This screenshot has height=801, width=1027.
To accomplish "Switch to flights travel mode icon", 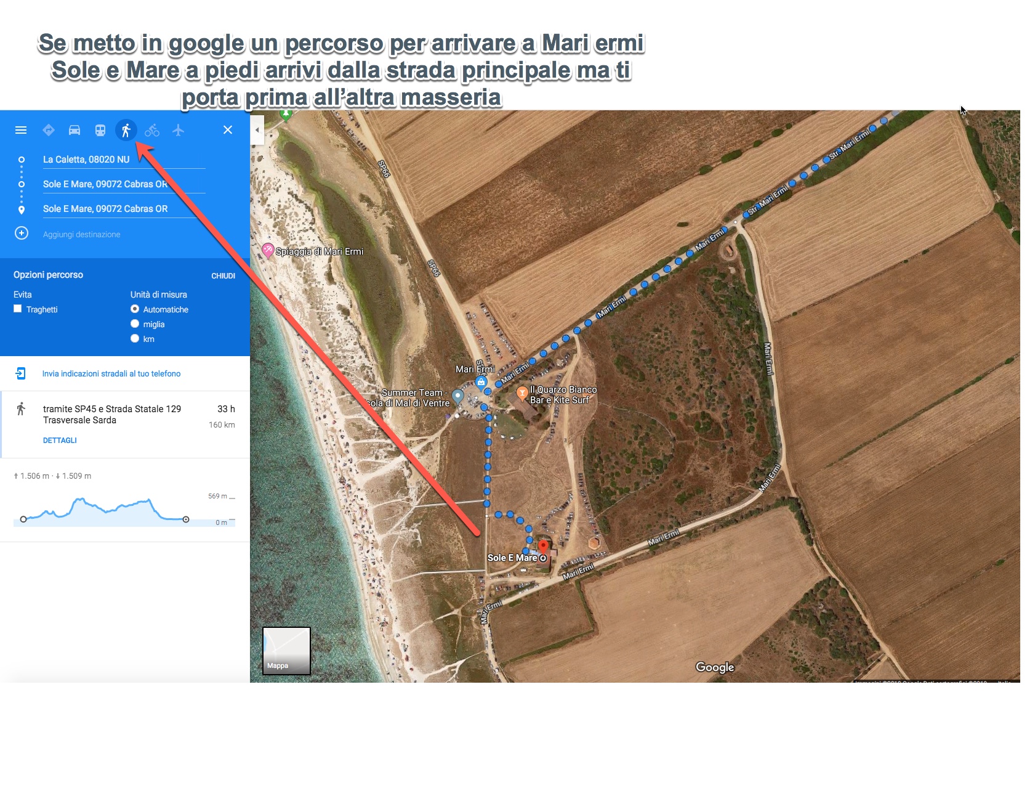I will tap(179, 130).
